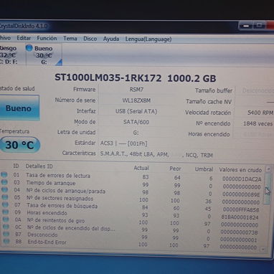
Task: Click the status icon for row 09 Horas encendido
Action: coord(5,212)
